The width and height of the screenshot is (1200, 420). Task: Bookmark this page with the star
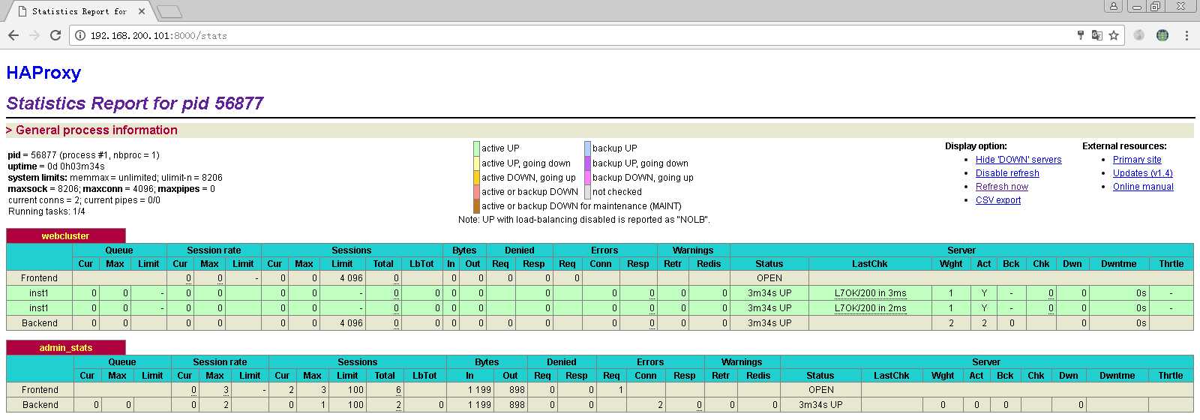click(x=1114, y=35)
